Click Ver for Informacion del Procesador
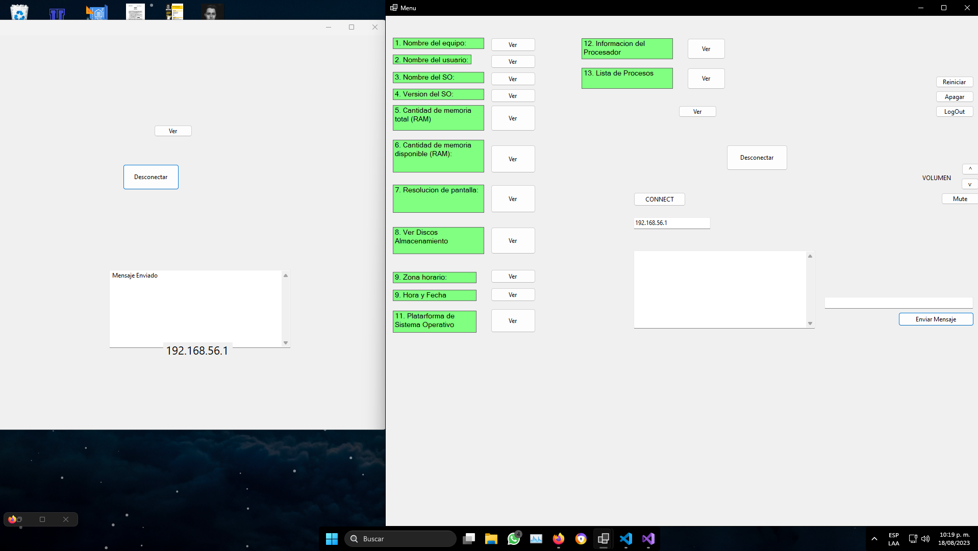 (x=706, y=49)
